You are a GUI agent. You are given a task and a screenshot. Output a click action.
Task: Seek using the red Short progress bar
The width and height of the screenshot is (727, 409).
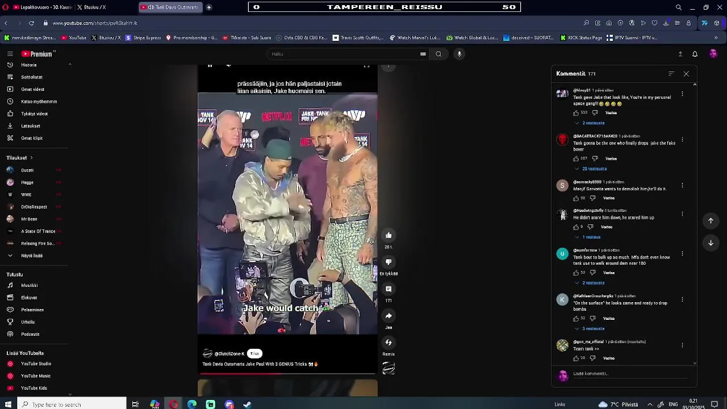[287, 374]
